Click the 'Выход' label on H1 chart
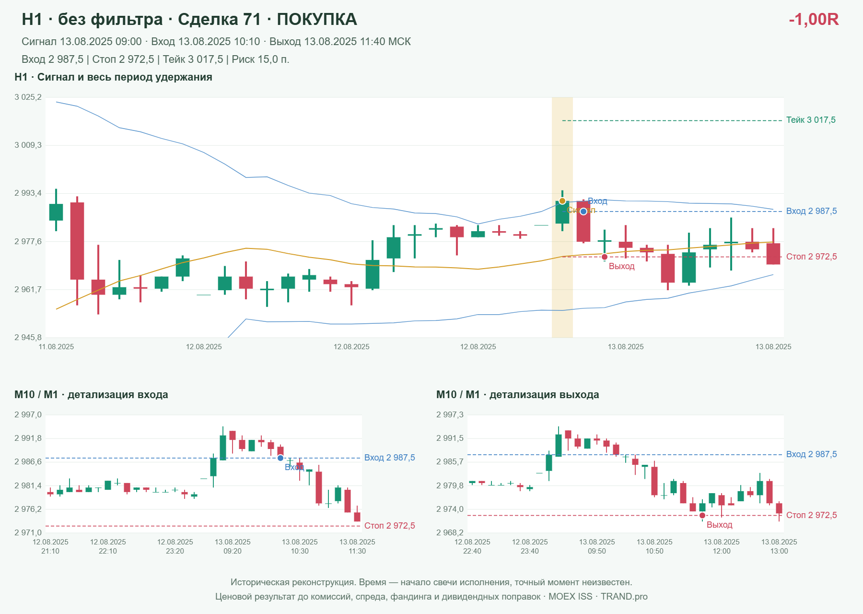The image size is (863, 614). [x=622, y=266]
